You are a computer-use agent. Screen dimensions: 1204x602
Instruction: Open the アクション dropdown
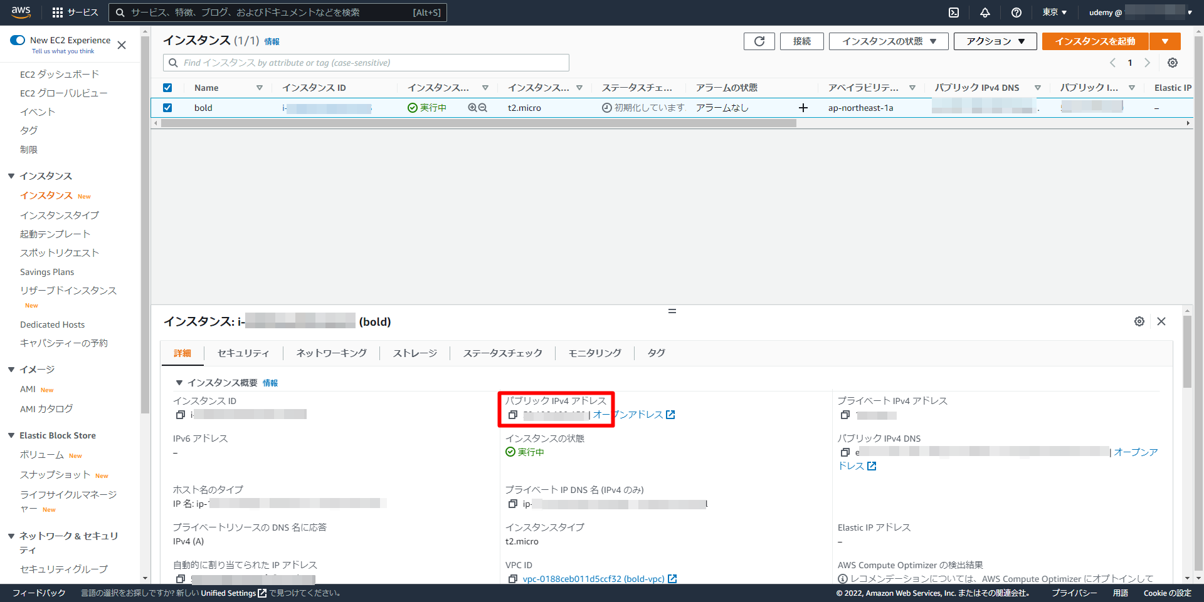click(995, 41)
